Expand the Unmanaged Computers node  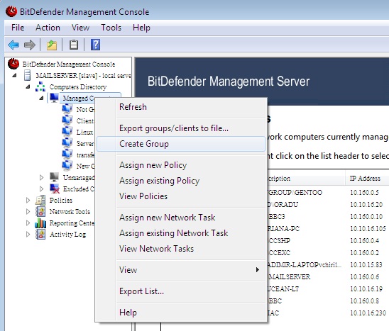[41, 177]
